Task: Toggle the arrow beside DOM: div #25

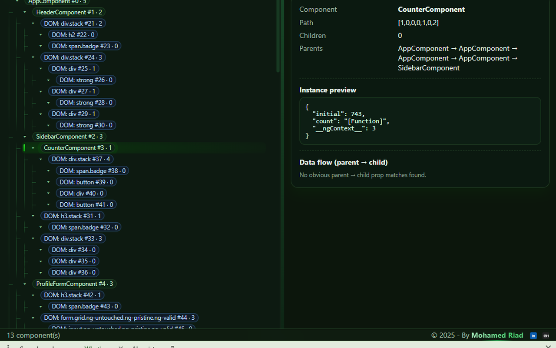Action: 41,69
